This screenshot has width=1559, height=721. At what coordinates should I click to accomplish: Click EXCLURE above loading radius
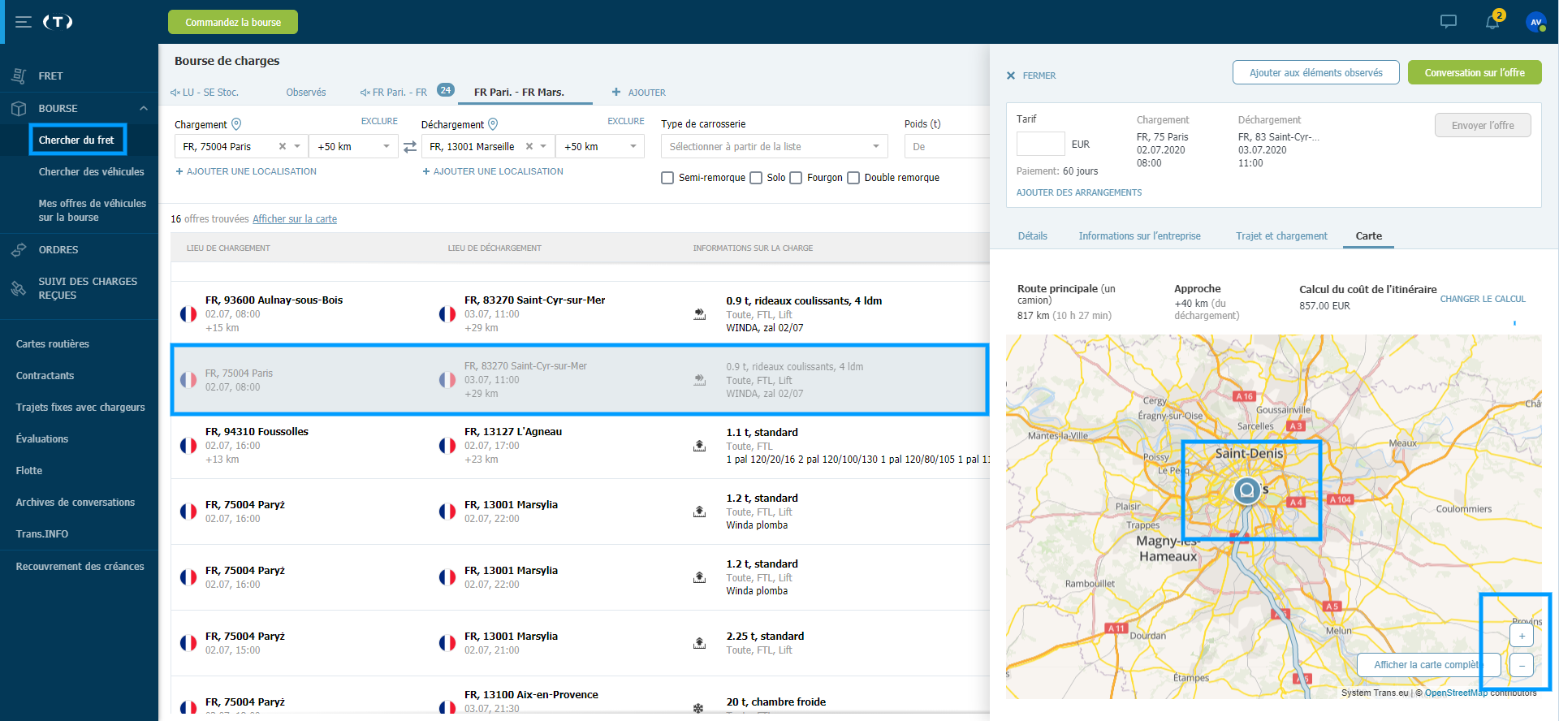click(379, 121)
